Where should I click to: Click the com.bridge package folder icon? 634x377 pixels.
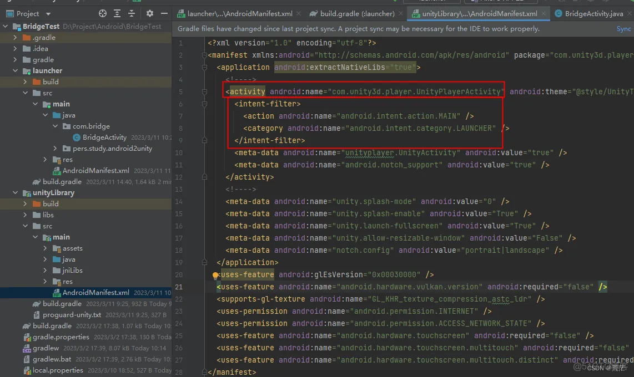[67, 126]
